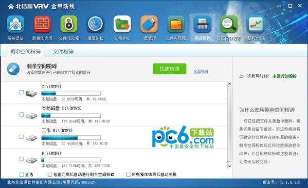
Task: Enable 所有操作结束后自动关机 checkbox
Action: (129, 175)
